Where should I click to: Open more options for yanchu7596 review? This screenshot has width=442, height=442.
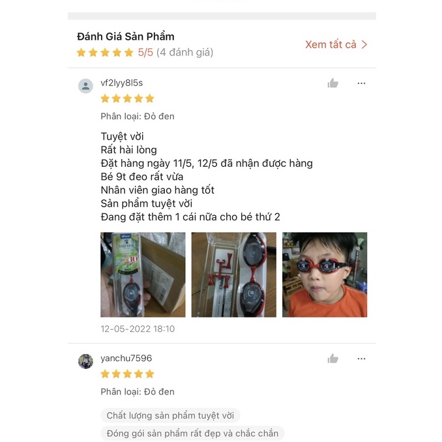click(361, 359)
